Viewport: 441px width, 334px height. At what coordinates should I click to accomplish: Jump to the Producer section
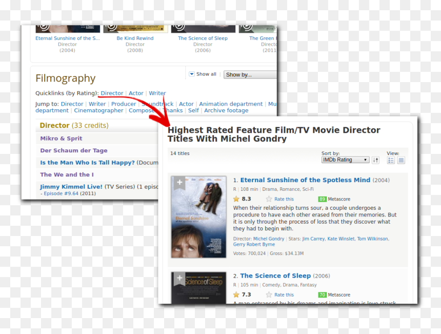[x=124, y=104]
